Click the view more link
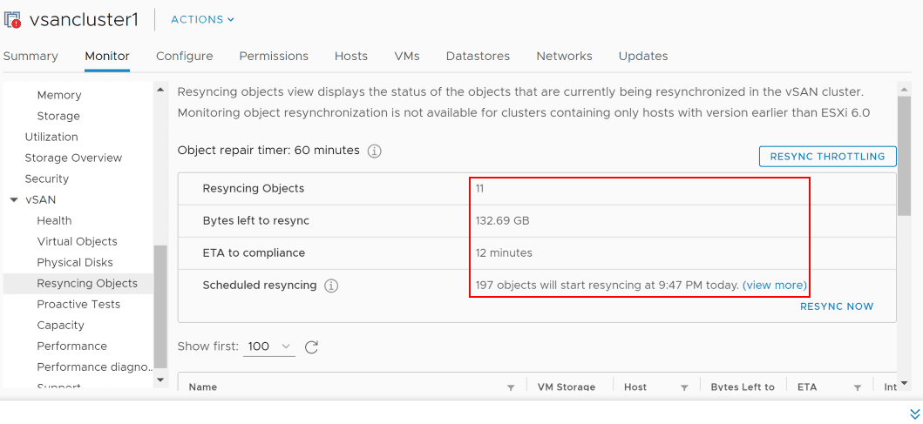This screenshot has width=923, height=424. (774, 285)
